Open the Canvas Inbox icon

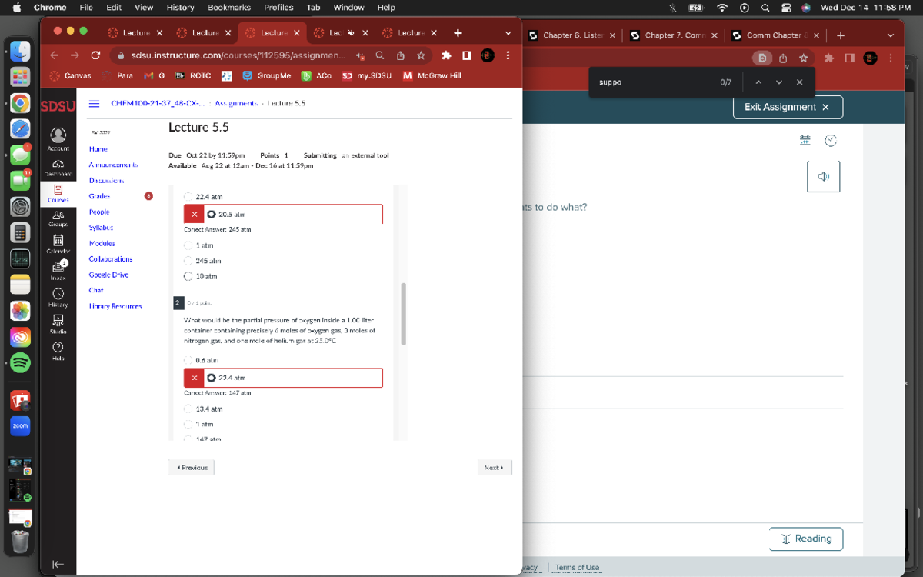[58, 270]
